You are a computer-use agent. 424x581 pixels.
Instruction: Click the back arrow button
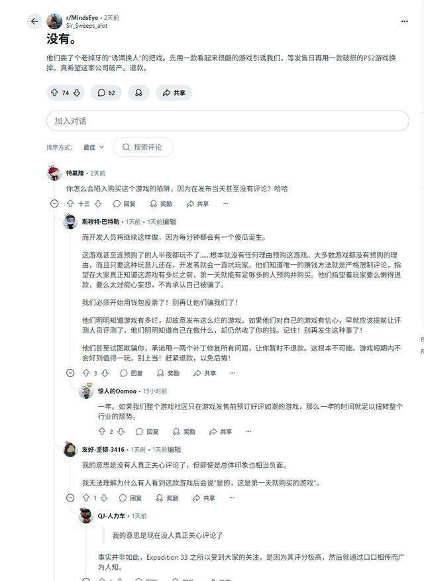pyautogui.click(x=34, y=21)
